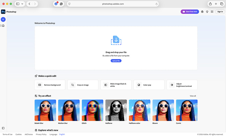The width and height of the screenshot is (226, 136).
Task: Choose the Bokeh blur effect thumbnail
Action: [x=45, y=110]
